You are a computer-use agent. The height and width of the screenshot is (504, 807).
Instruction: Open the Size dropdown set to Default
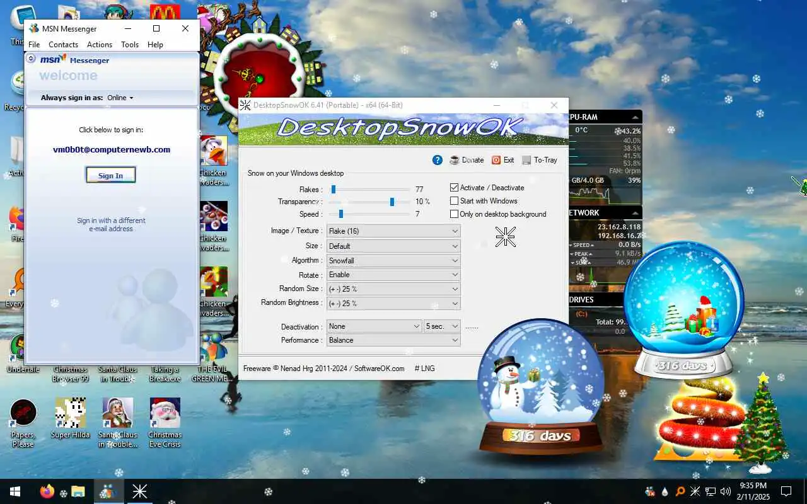click(x=393, y=246)
